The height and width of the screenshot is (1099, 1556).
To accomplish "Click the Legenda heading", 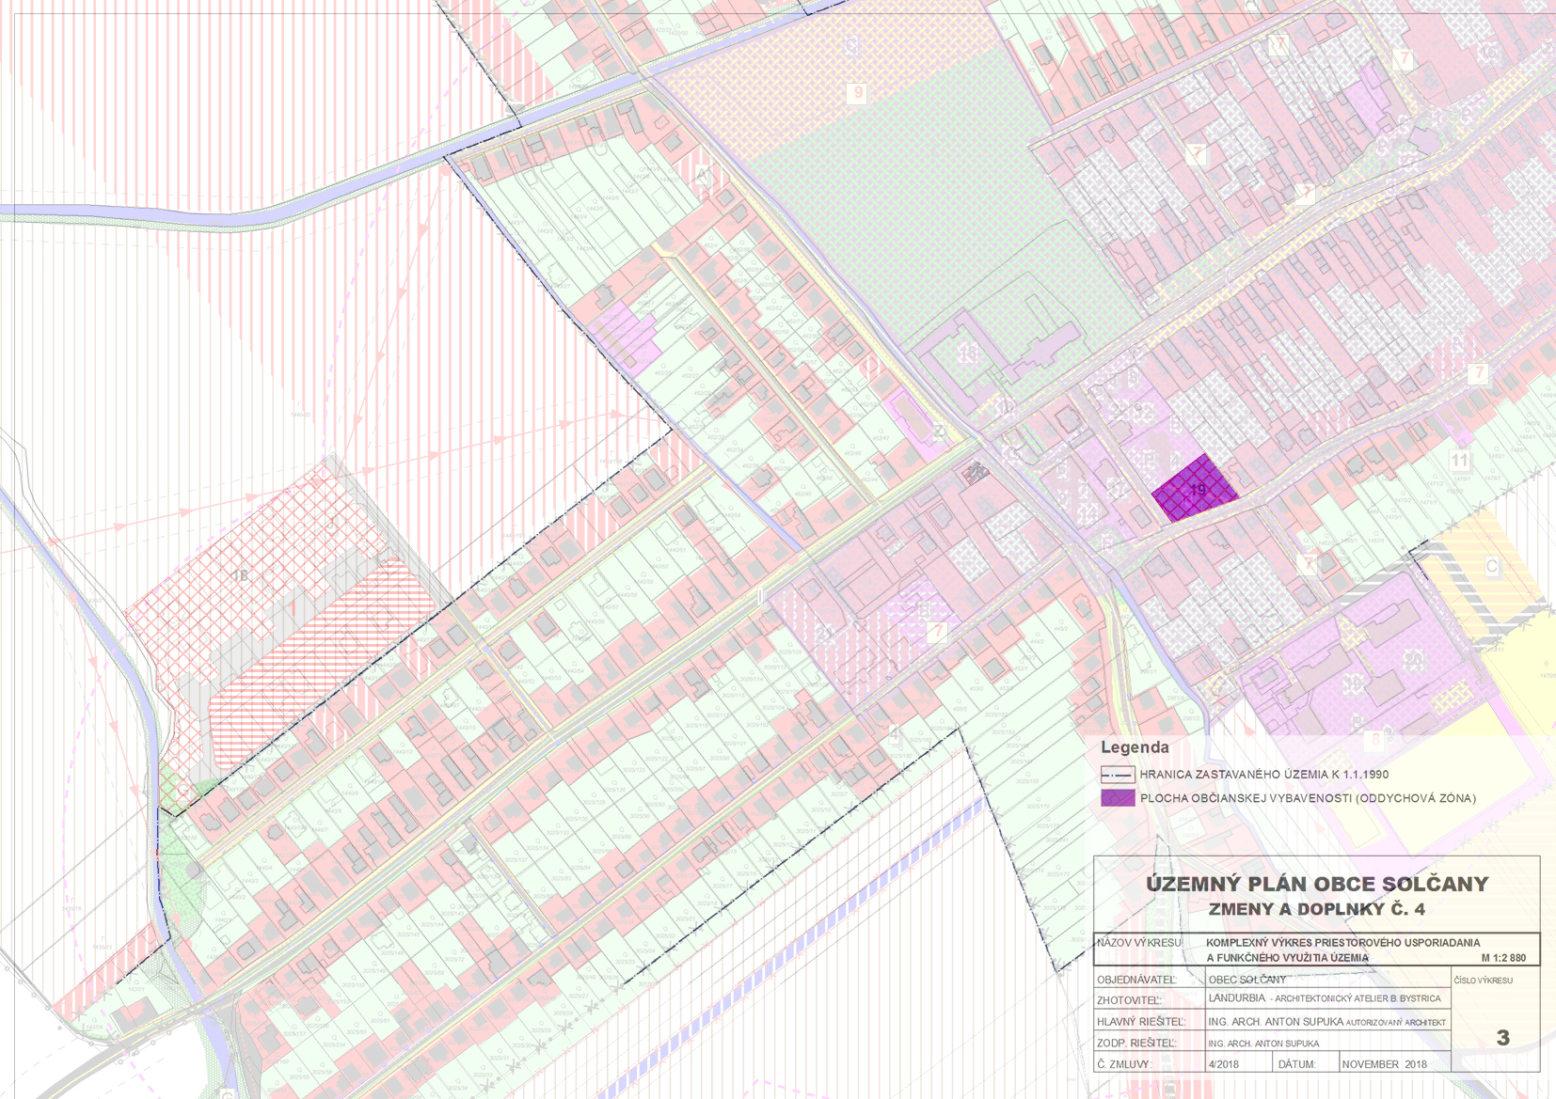I will coord(1135,747).
